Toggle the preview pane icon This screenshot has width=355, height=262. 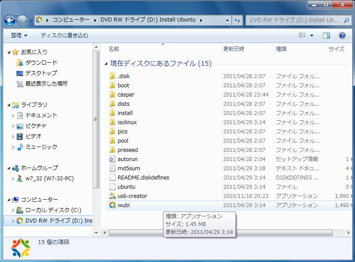(326, 36)
